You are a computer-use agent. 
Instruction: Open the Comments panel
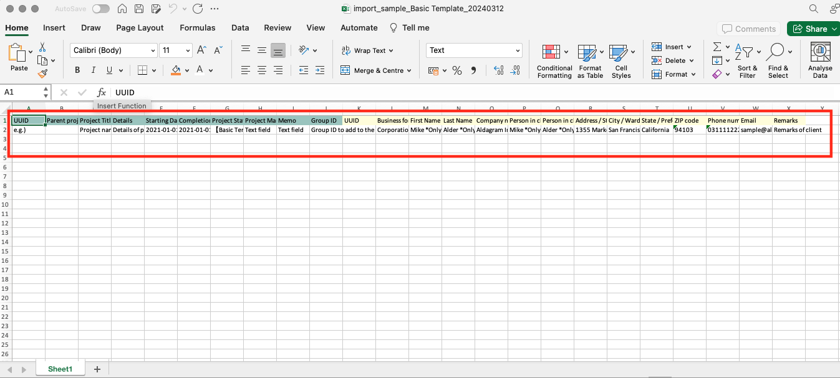(x=748, y=28)
